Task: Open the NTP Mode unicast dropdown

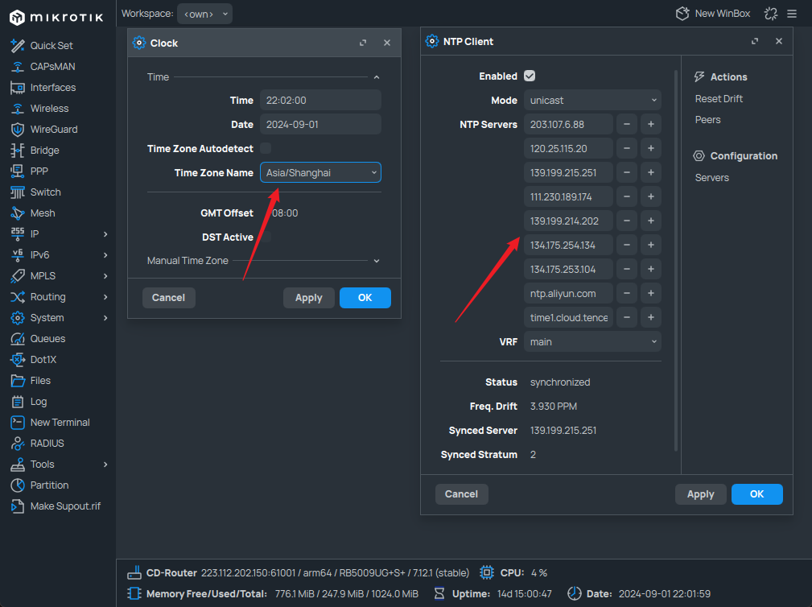Action: tap(592, 101)
